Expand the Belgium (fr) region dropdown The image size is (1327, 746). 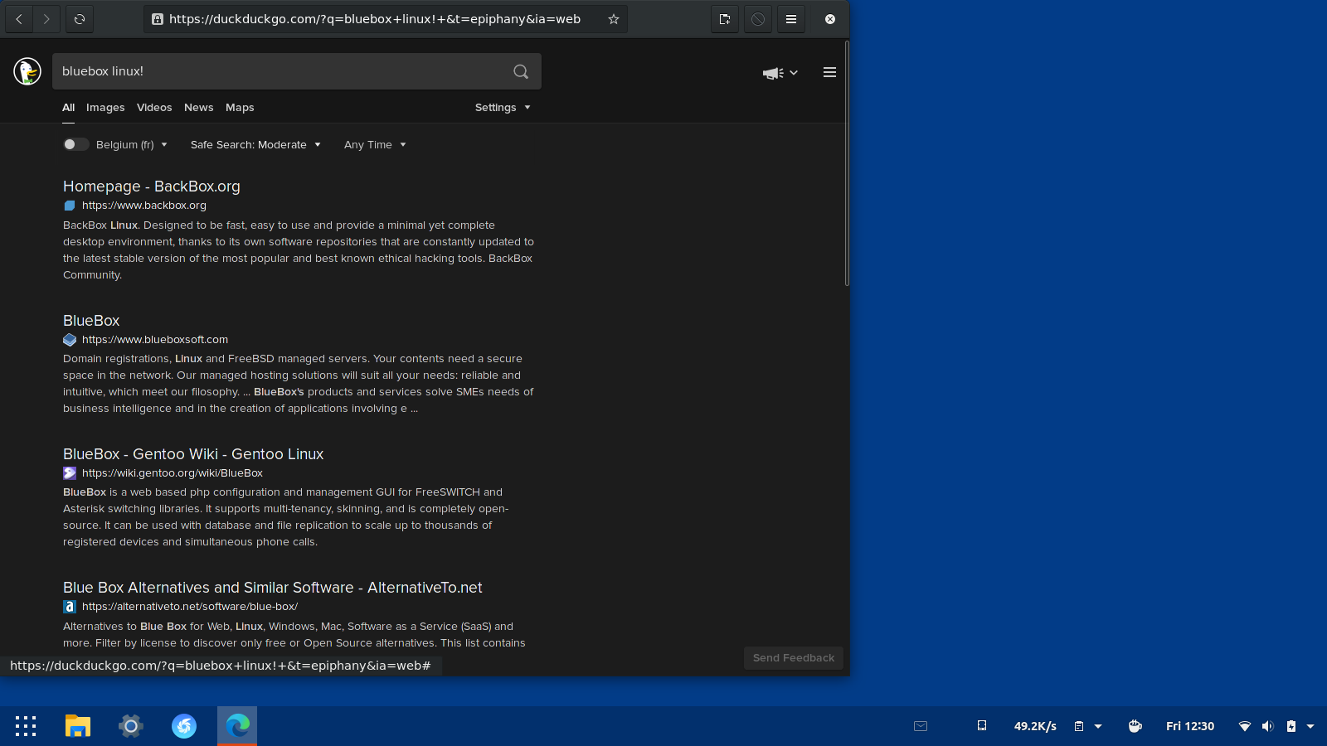(x=132, y=145)
